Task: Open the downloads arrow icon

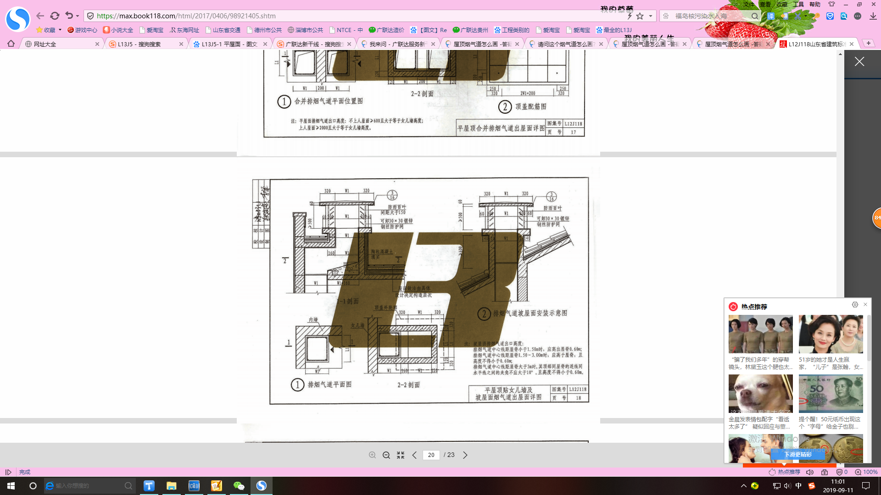Action: tap(873, 16)
